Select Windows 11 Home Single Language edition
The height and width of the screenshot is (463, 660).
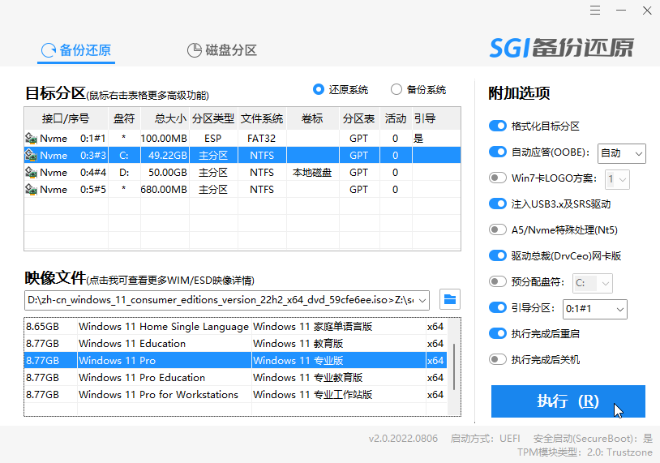(x=235, y=327)
